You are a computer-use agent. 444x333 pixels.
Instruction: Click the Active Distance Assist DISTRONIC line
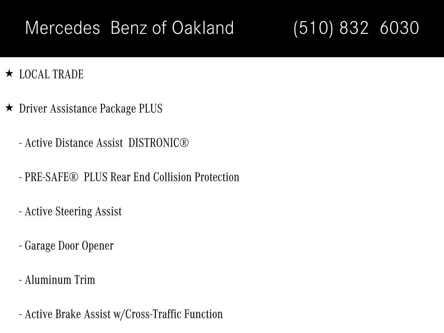104,143
